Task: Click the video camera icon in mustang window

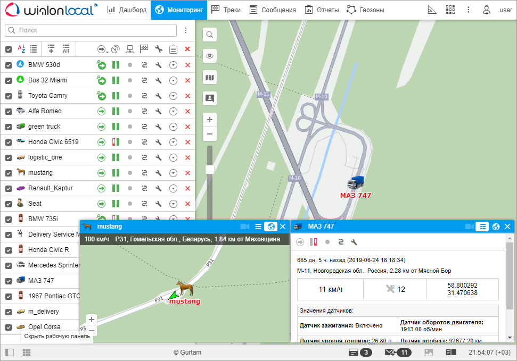Action: coord(245,226)
